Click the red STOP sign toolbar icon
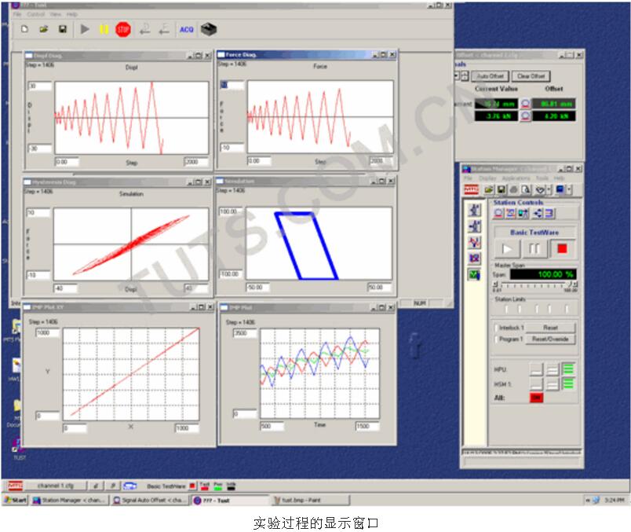Viewport: 631px width, 532px height. point(122,29)
